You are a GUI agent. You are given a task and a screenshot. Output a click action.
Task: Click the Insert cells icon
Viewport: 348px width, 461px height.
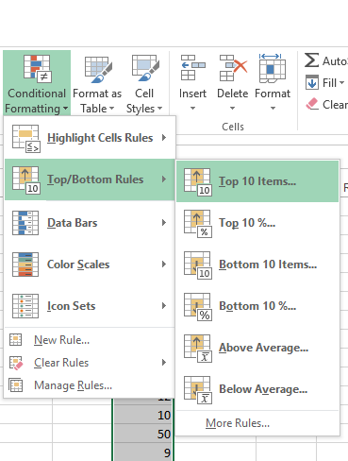pos(192,68)
